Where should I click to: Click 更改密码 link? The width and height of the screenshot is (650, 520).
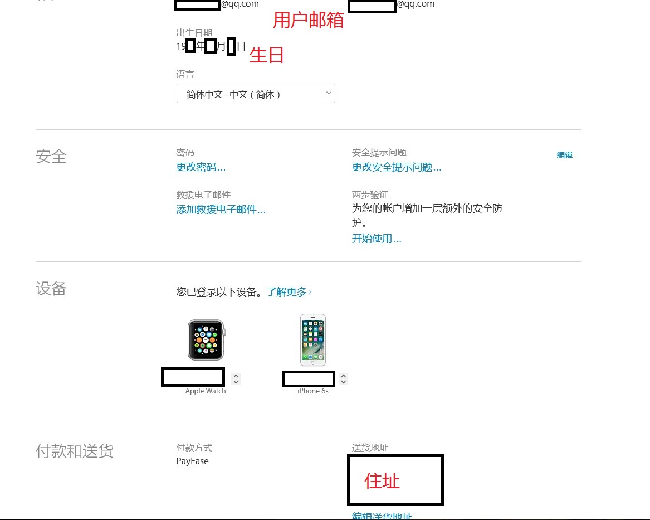coord(201,167)
